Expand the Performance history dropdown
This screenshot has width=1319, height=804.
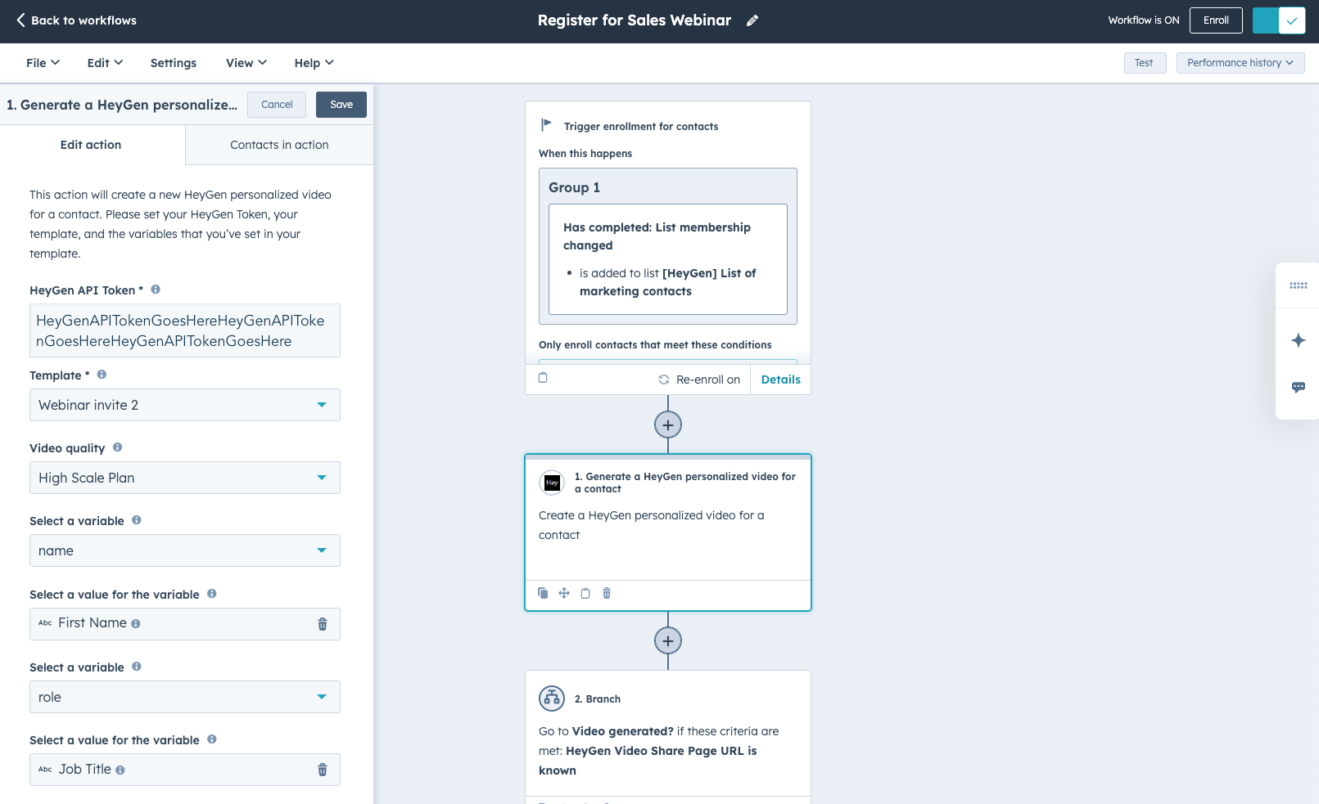click(1240, 63)
